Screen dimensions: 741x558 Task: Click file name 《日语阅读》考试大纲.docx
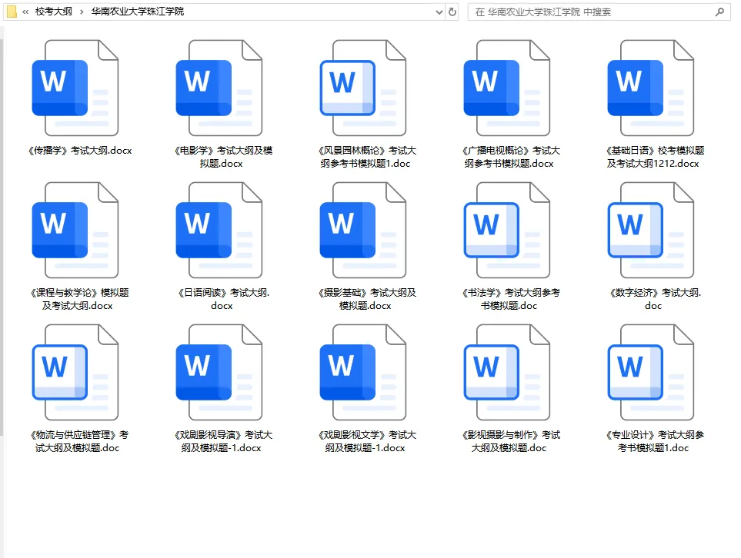(222, 299)
